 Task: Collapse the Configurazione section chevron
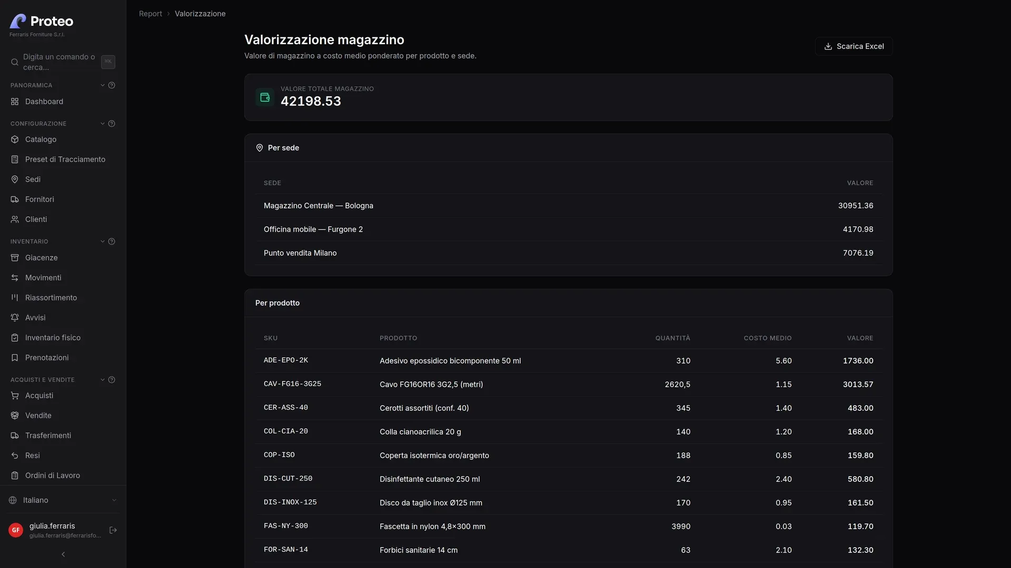(103, 124)
